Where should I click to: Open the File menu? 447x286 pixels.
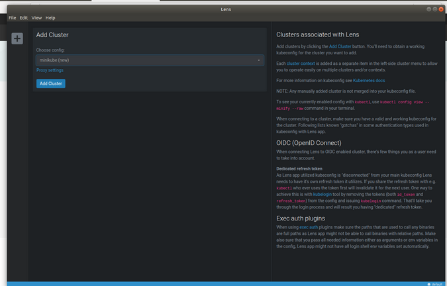tap(12, 18)
